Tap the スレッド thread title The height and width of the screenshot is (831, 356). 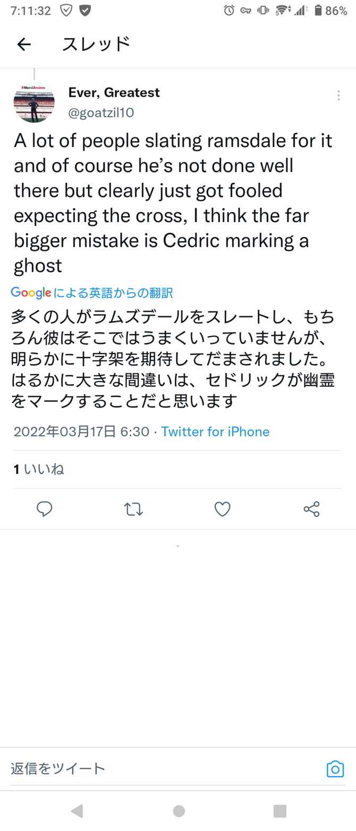coord(96,44)
